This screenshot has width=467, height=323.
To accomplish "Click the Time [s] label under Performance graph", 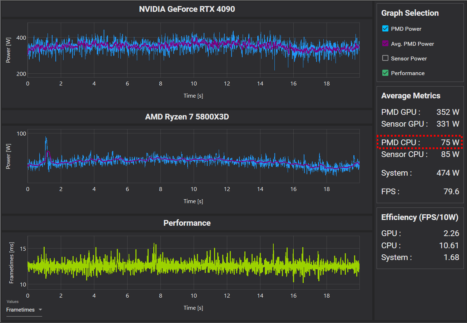I will coord(193,308).
